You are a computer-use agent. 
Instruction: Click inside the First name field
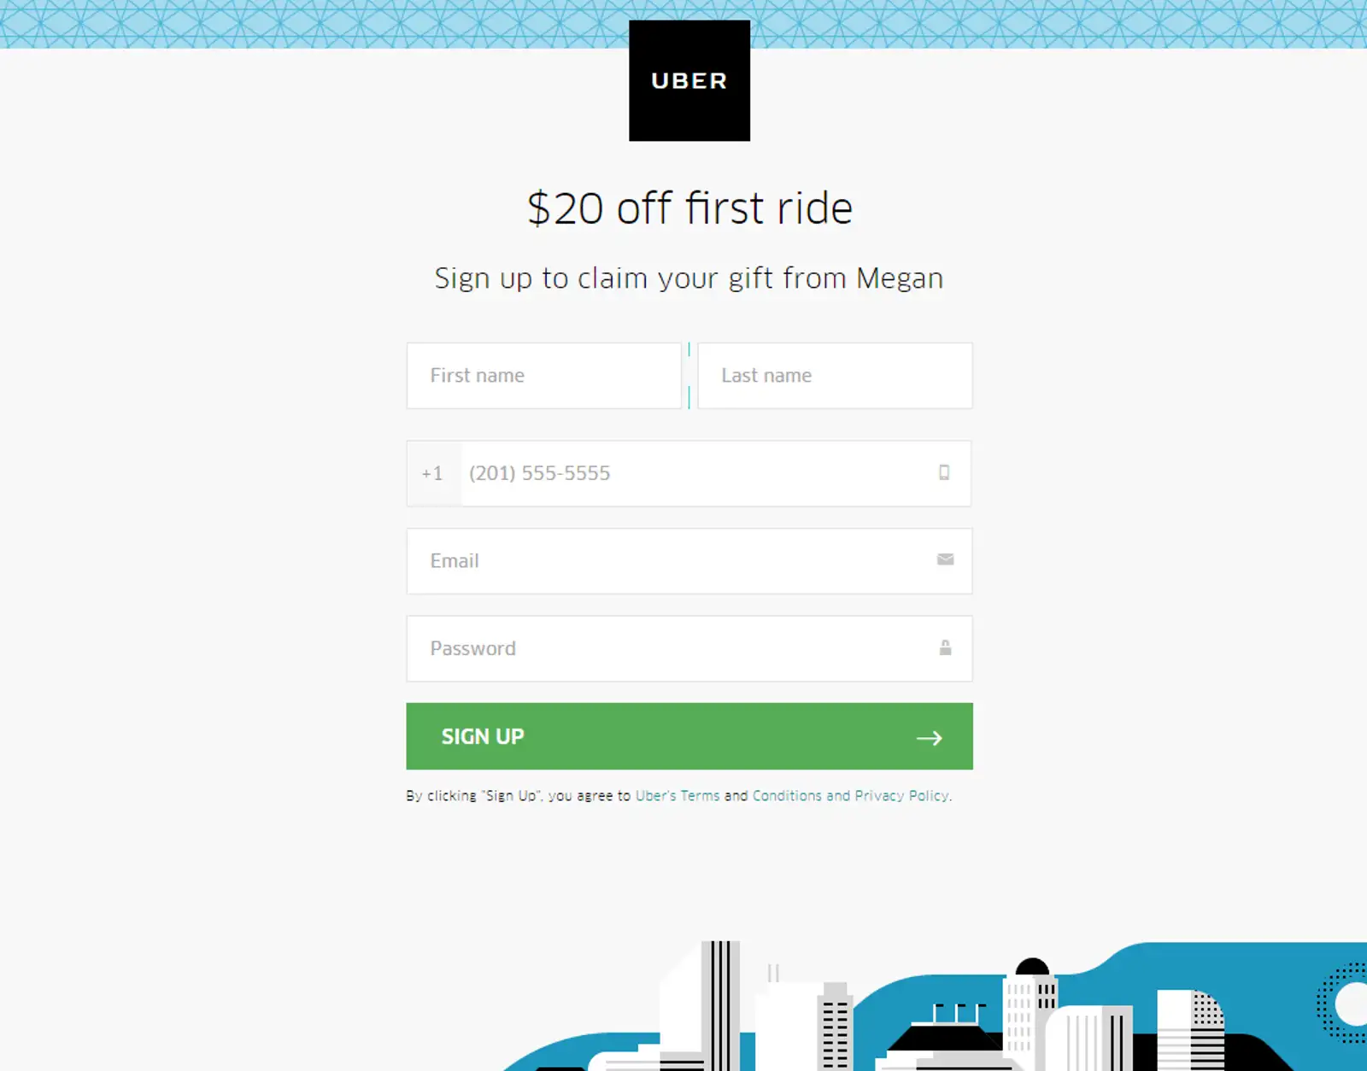coord(543,376)
